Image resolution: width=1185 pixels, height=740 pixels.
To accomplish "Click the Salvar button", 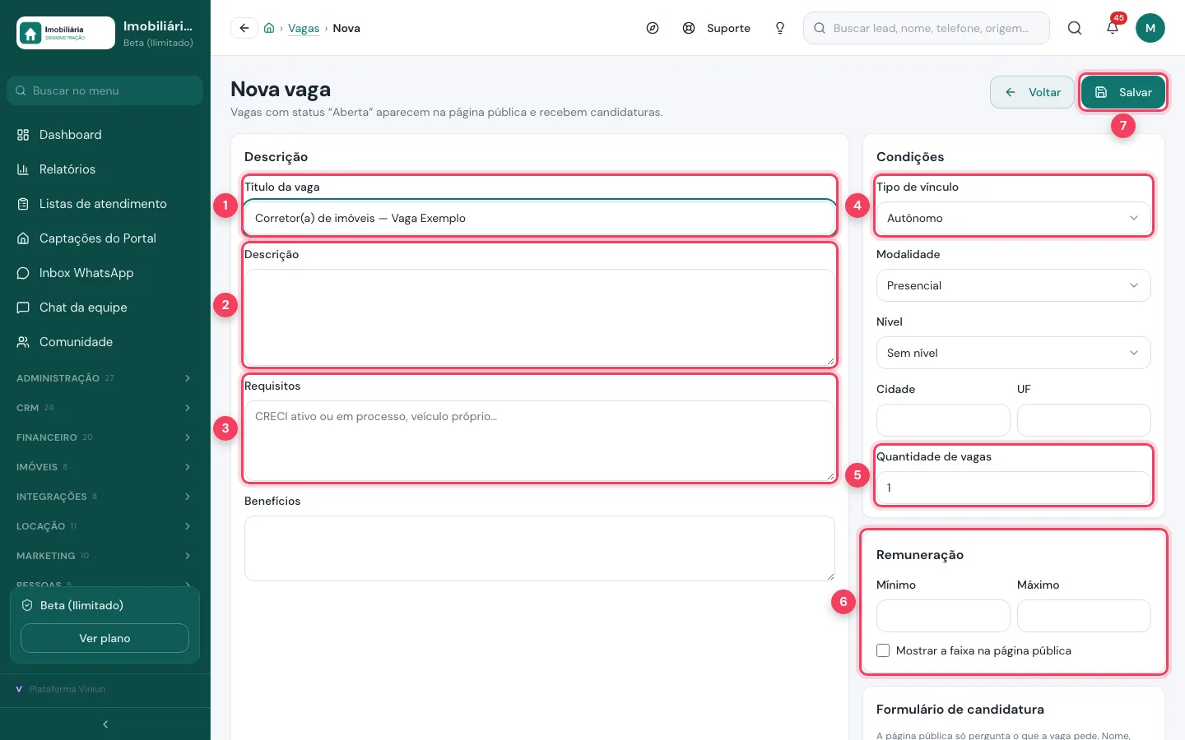I will click(x=1123, y=92).
